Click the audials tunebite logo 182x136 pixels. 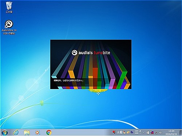coord(91,53)
